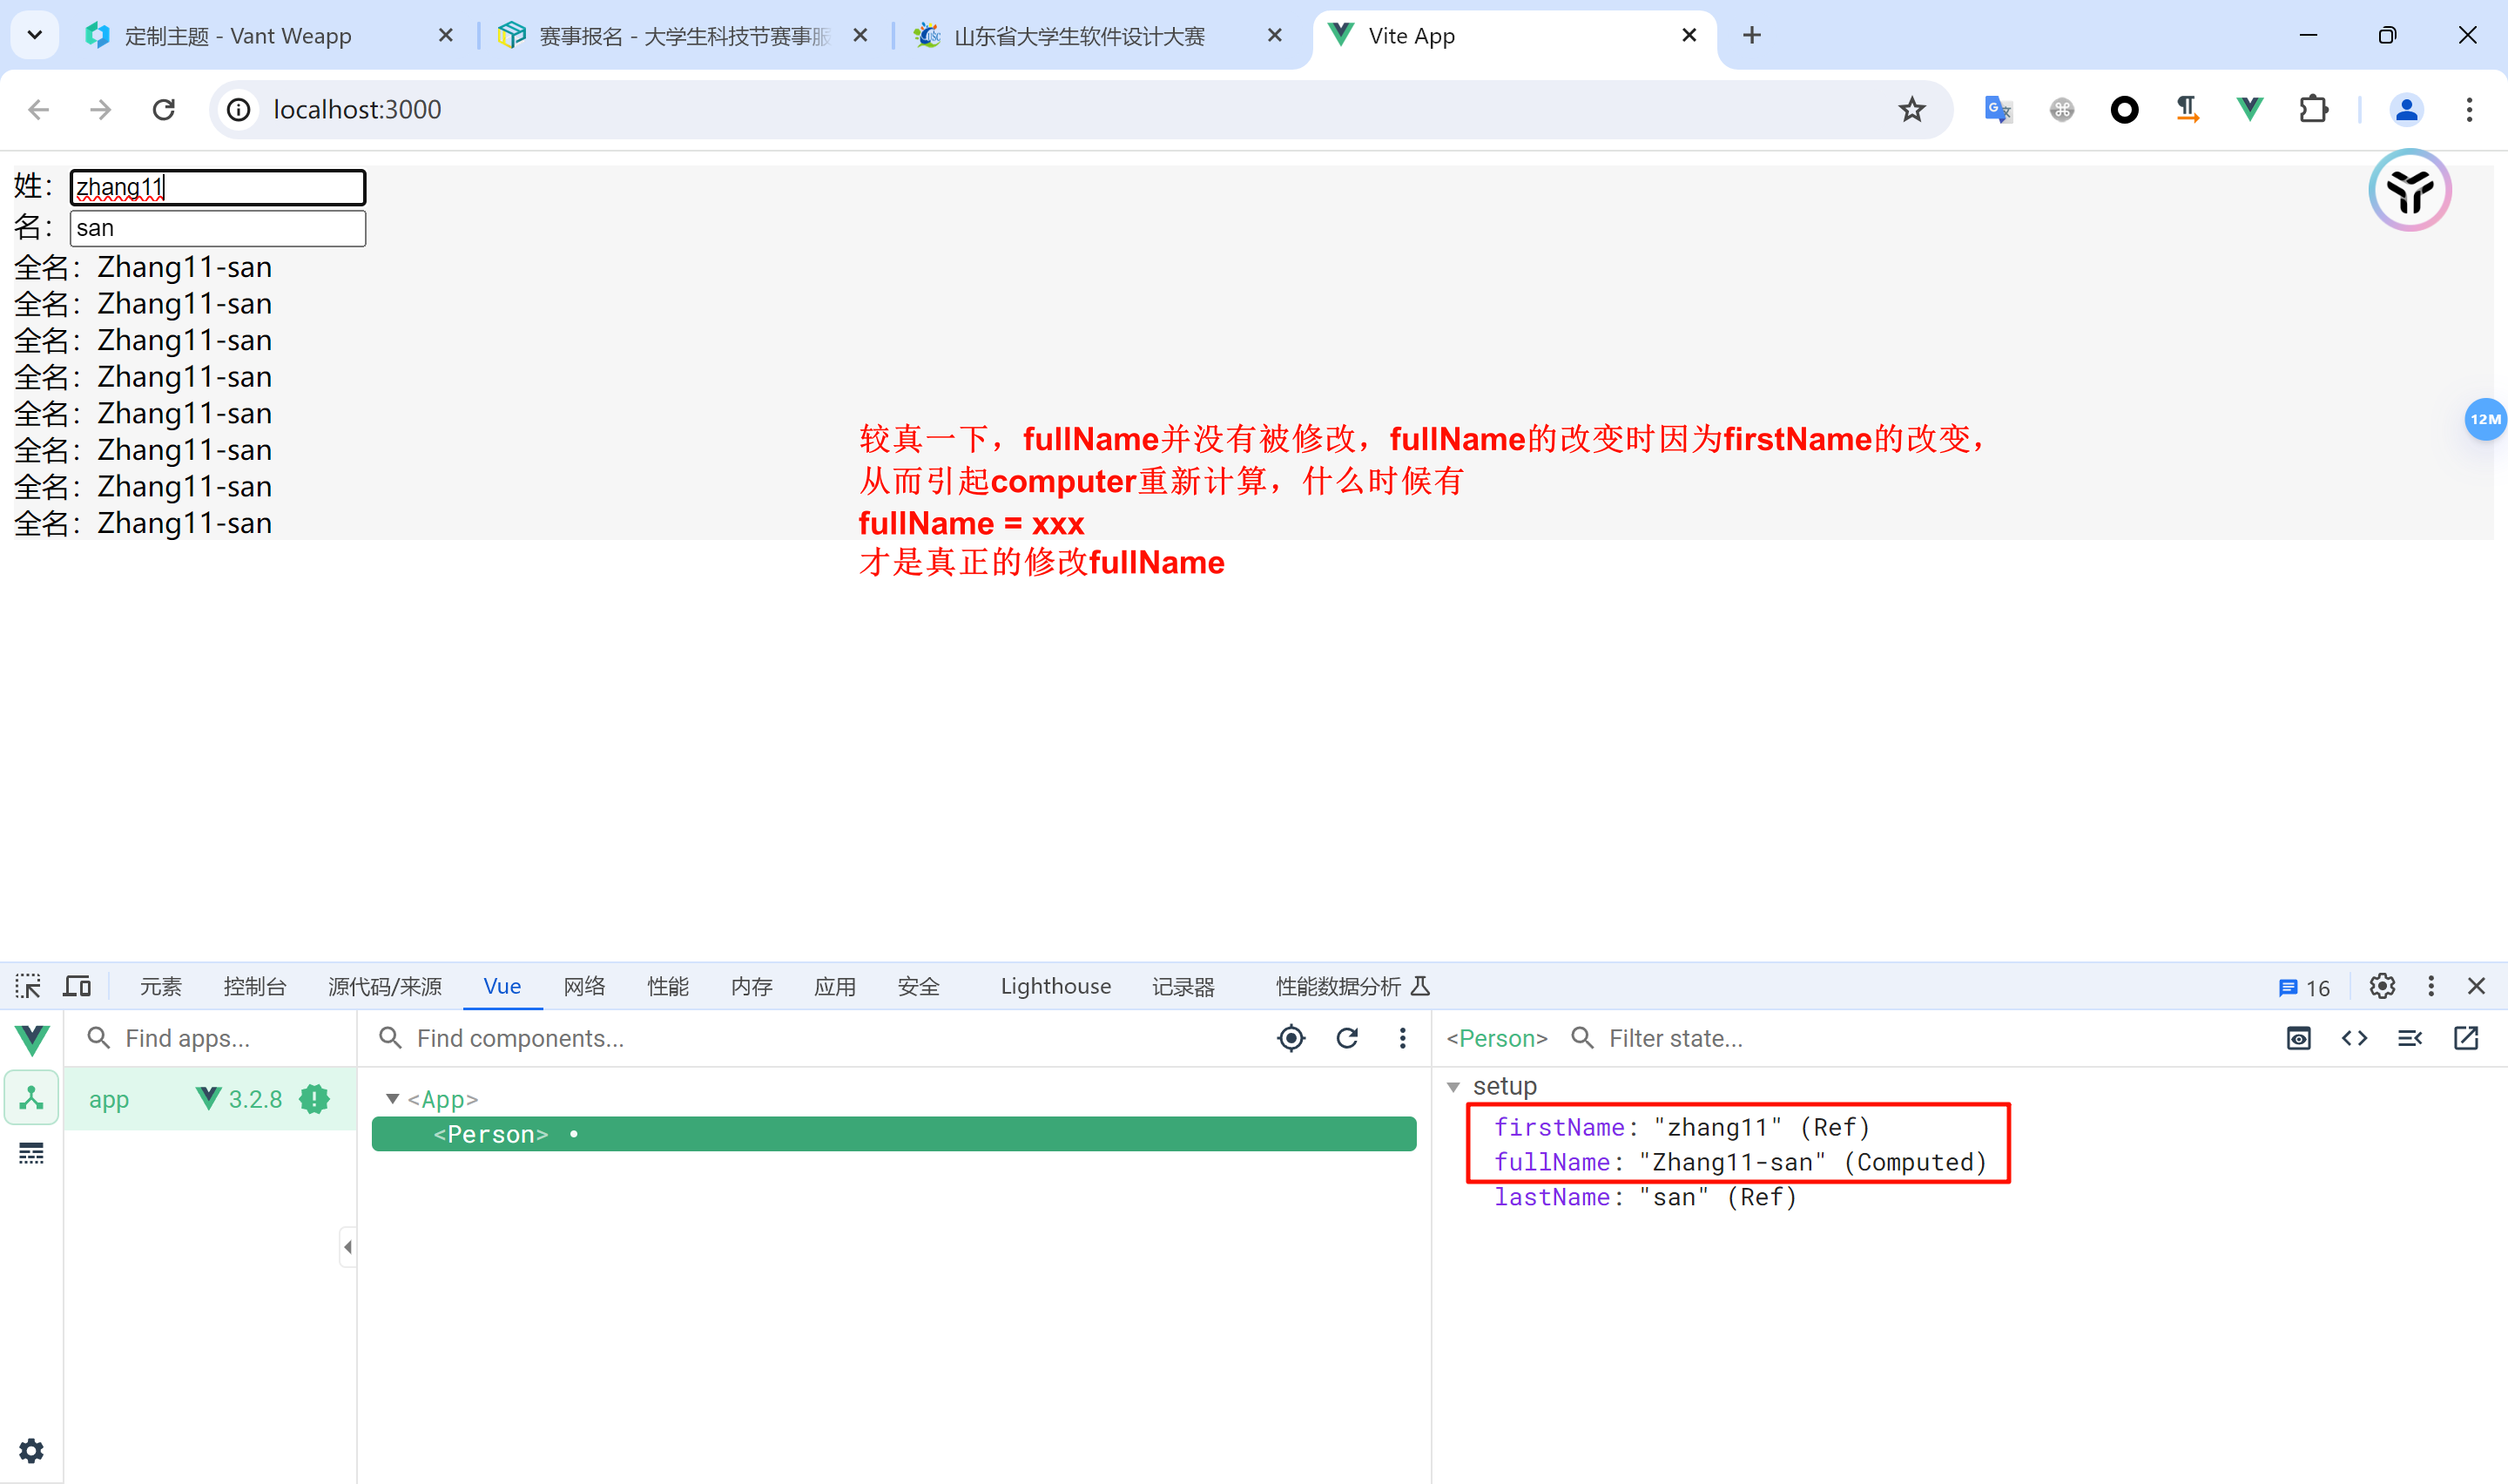
Task: Collapse the App tree node
Action: (x=393, y=1099)
